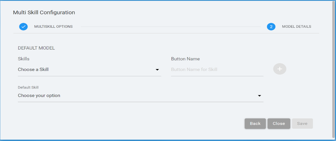Open the Choose a Skill dropdown
The width and height of the screenshot is (336, 141).
coord(86,70)
